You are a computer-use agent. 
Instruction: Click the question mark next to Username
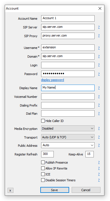[99, 48]
